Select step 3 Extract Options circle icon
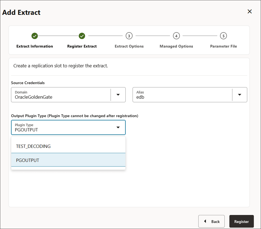Image resolution: width=261 pixels, height=229 pixels. [129, 36]
